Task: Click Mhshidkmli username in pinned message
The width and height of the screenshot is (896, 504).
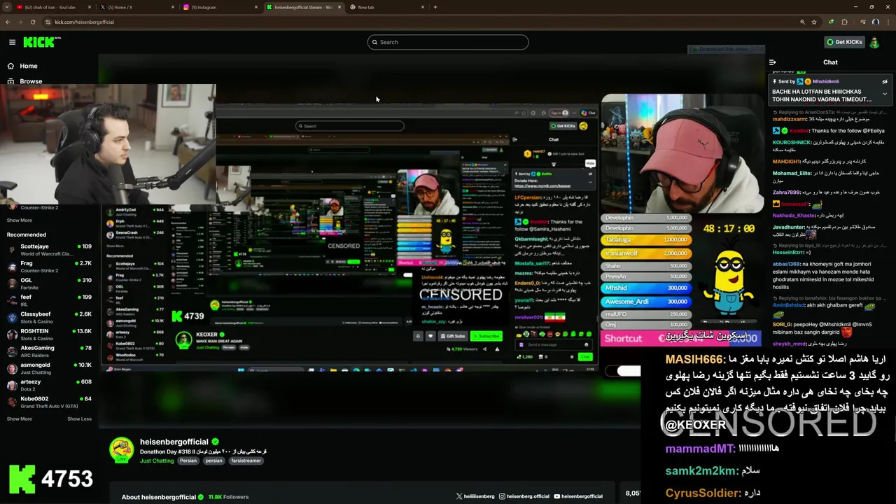Action: coord(825,81)
